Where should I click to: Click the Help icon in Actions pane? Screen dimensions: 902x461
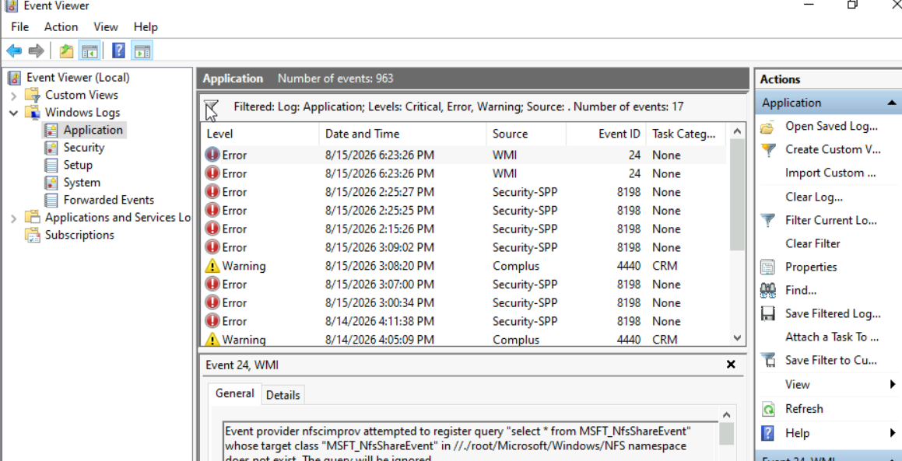point(768,433)
